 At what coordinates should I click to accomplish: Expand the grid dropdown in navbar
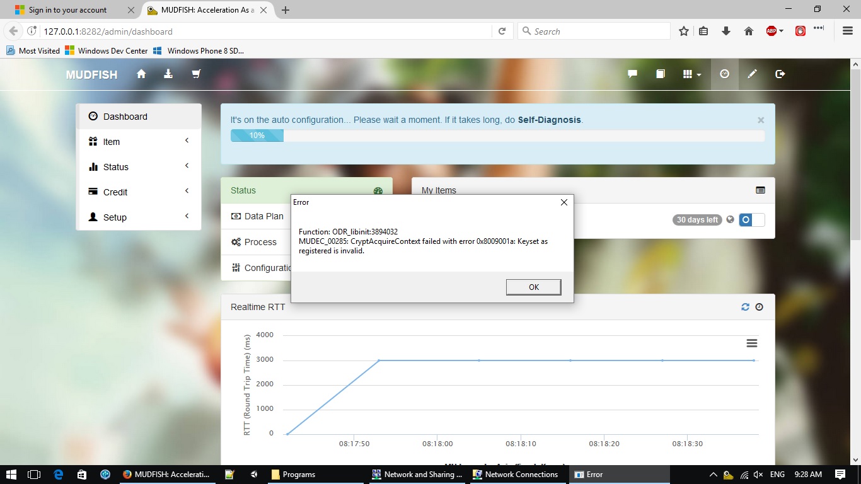point(692,74)
